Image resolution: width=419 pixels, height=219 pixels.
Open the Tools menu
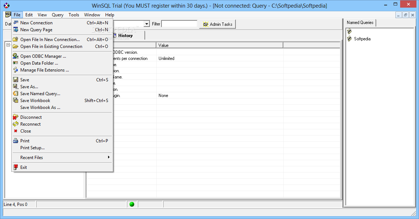(x=74, y=15)
